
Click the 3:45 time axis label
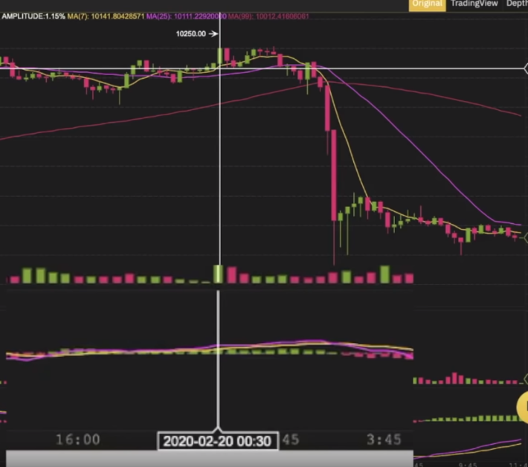tap(384, 439)
